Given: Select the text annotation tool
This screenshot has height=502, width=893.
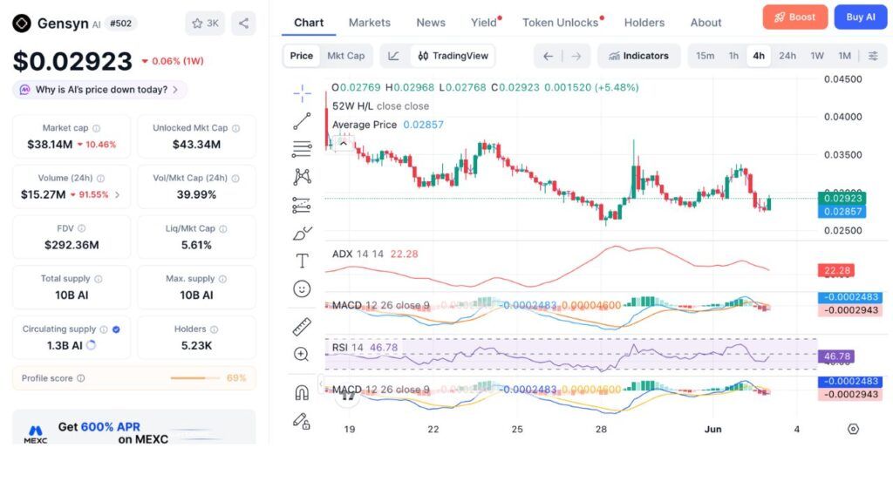Looking at the screenshot, I should tap(302, 261).
